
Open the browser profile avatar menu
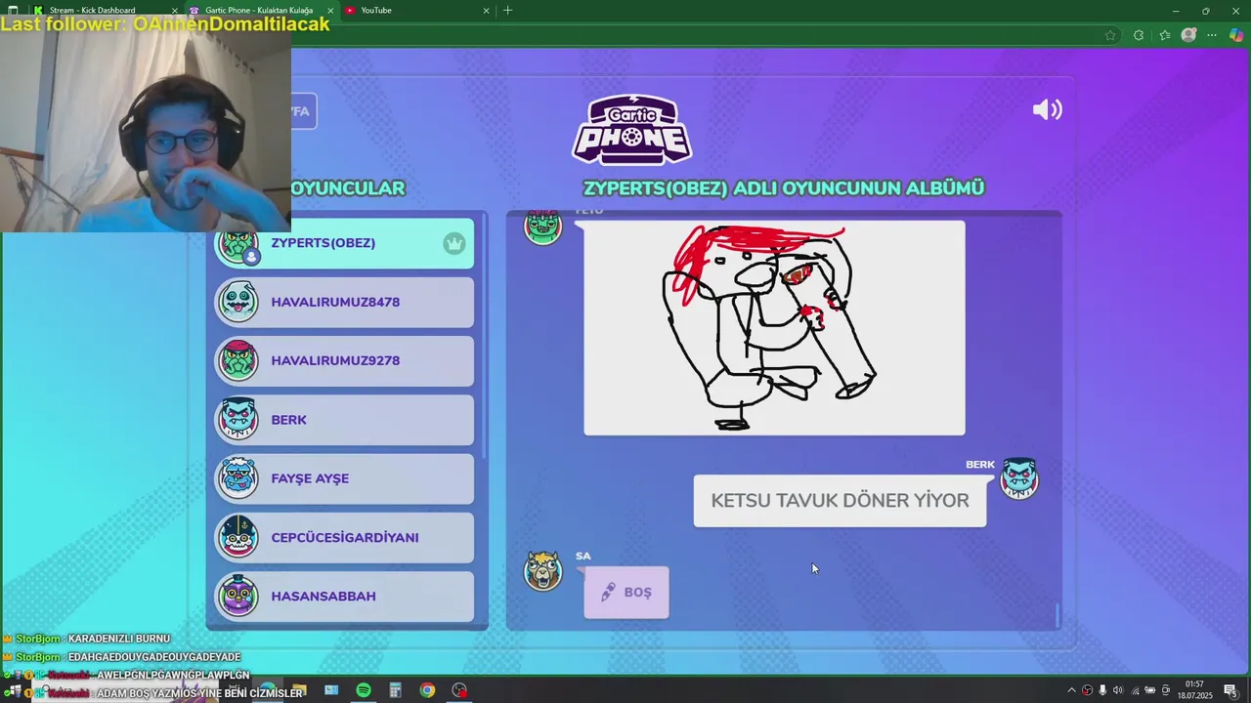[1188, 35]
